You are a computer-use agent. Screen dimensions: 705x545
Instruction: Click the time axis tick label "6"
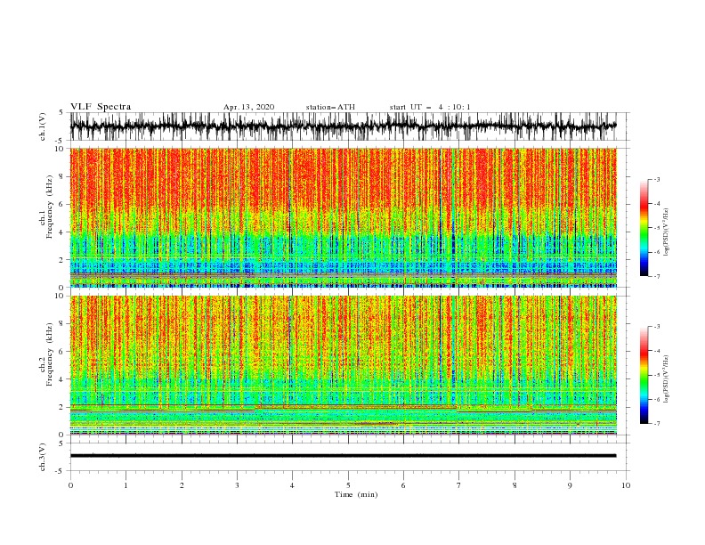(403, 485)
